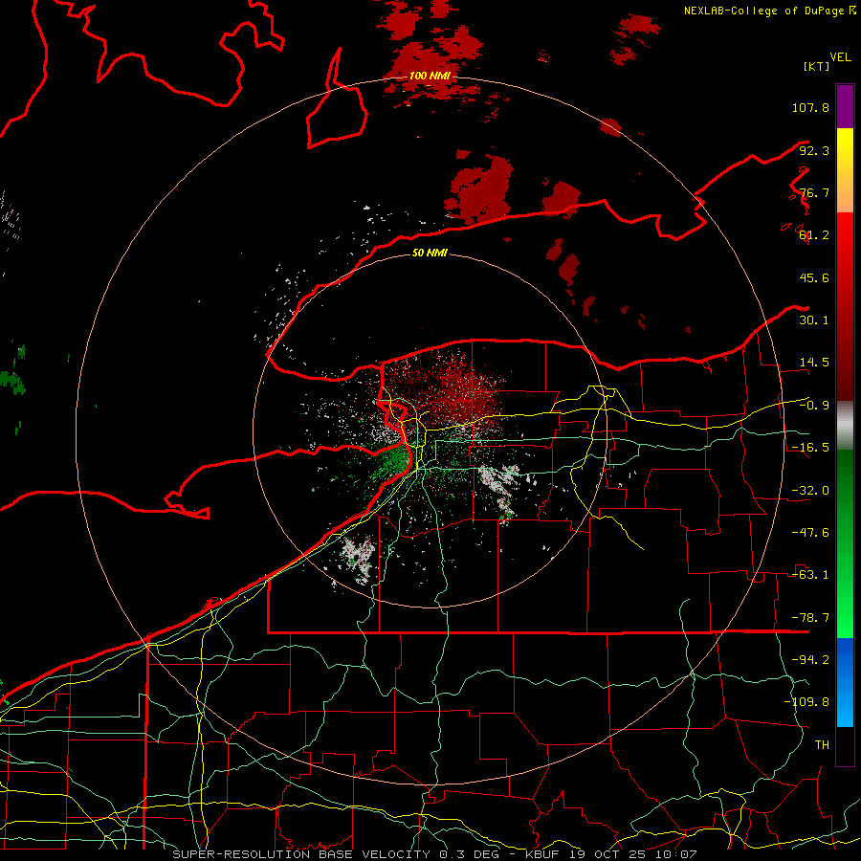Click the -109.8 scale value

coord(806,702)
